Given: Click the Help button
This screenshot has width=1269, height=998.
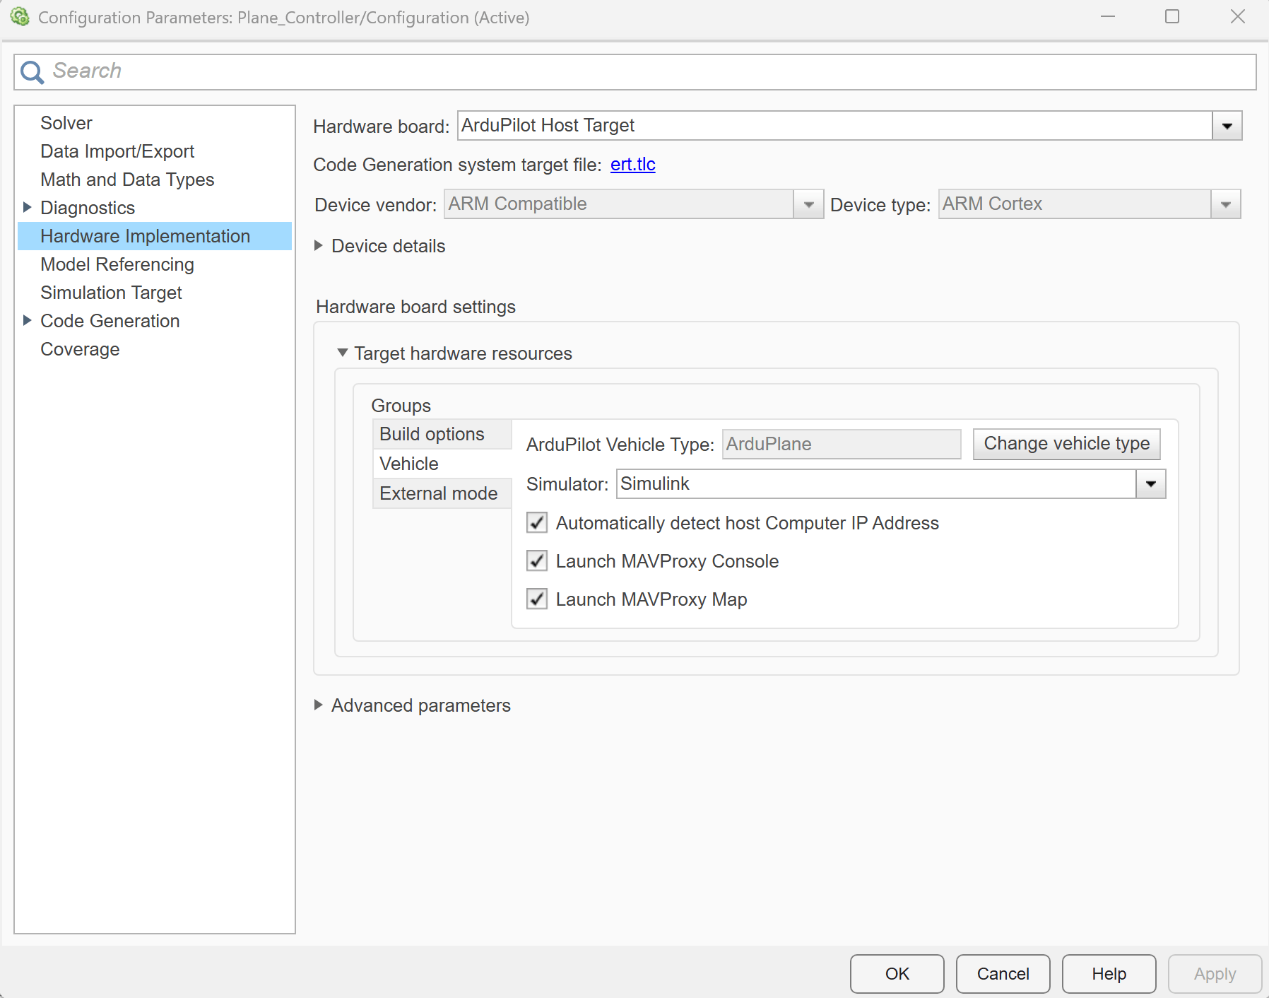Looking at the screenshot, I should (x=1109, y=974).
